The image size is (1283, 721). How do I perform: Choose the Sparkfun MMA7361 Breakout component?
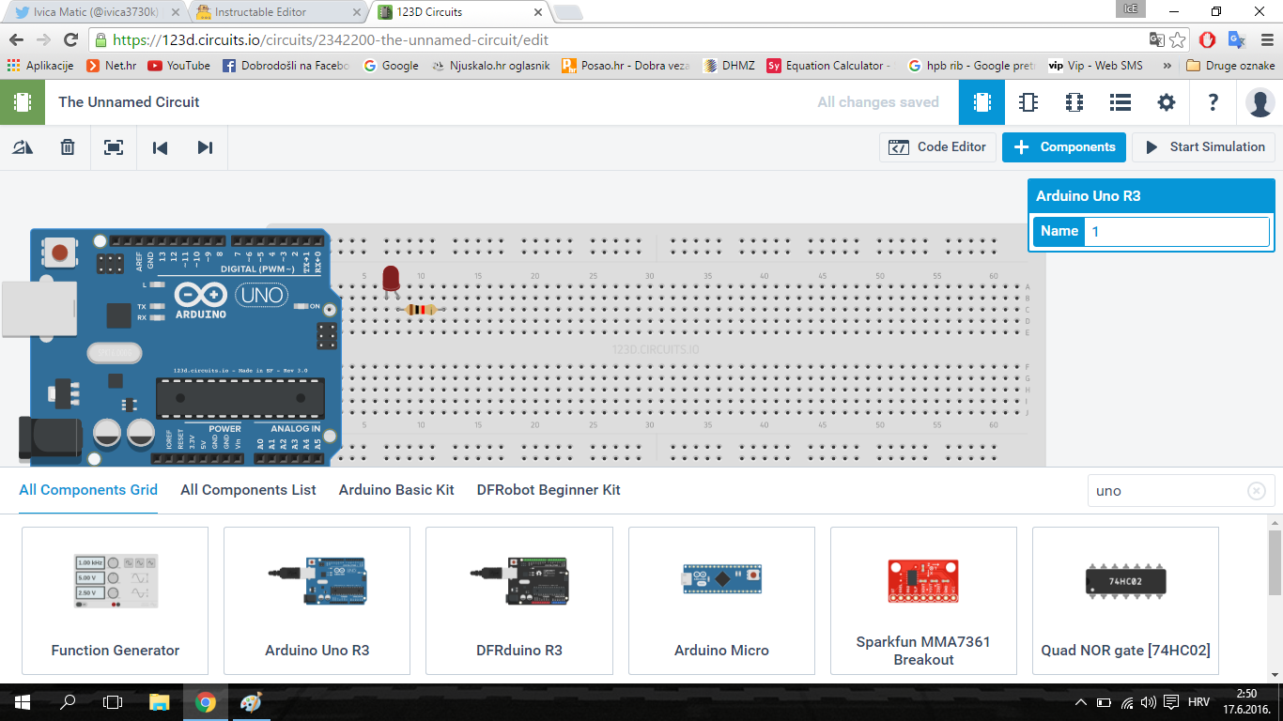point(923,601)
